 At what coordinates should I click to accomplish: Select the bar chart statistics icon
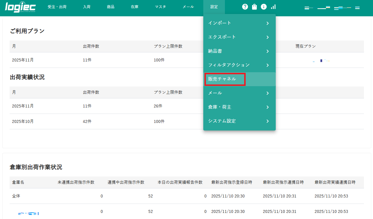(273, 7)
